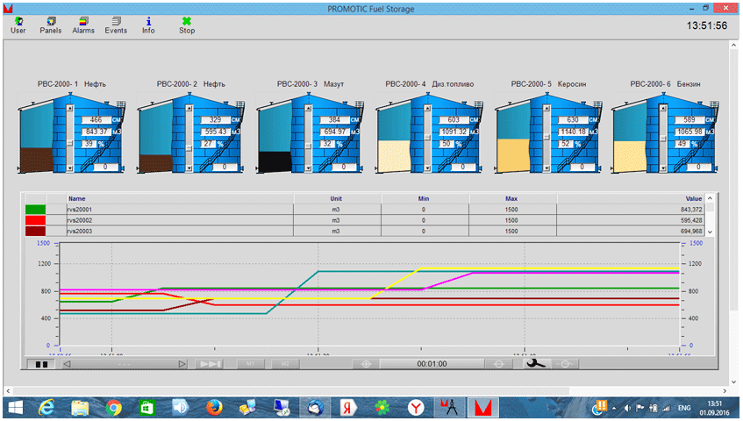Open the Events log icon
The height and width of the screenshot is (421, 743).
(x=116, y=24)
